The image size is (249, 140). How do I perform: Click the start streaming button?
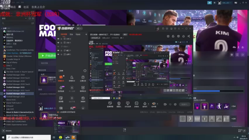tap(185, 104)
